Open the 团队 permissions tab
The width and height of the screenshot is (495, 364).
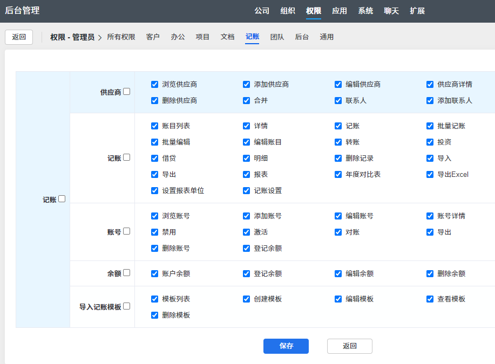277,37
